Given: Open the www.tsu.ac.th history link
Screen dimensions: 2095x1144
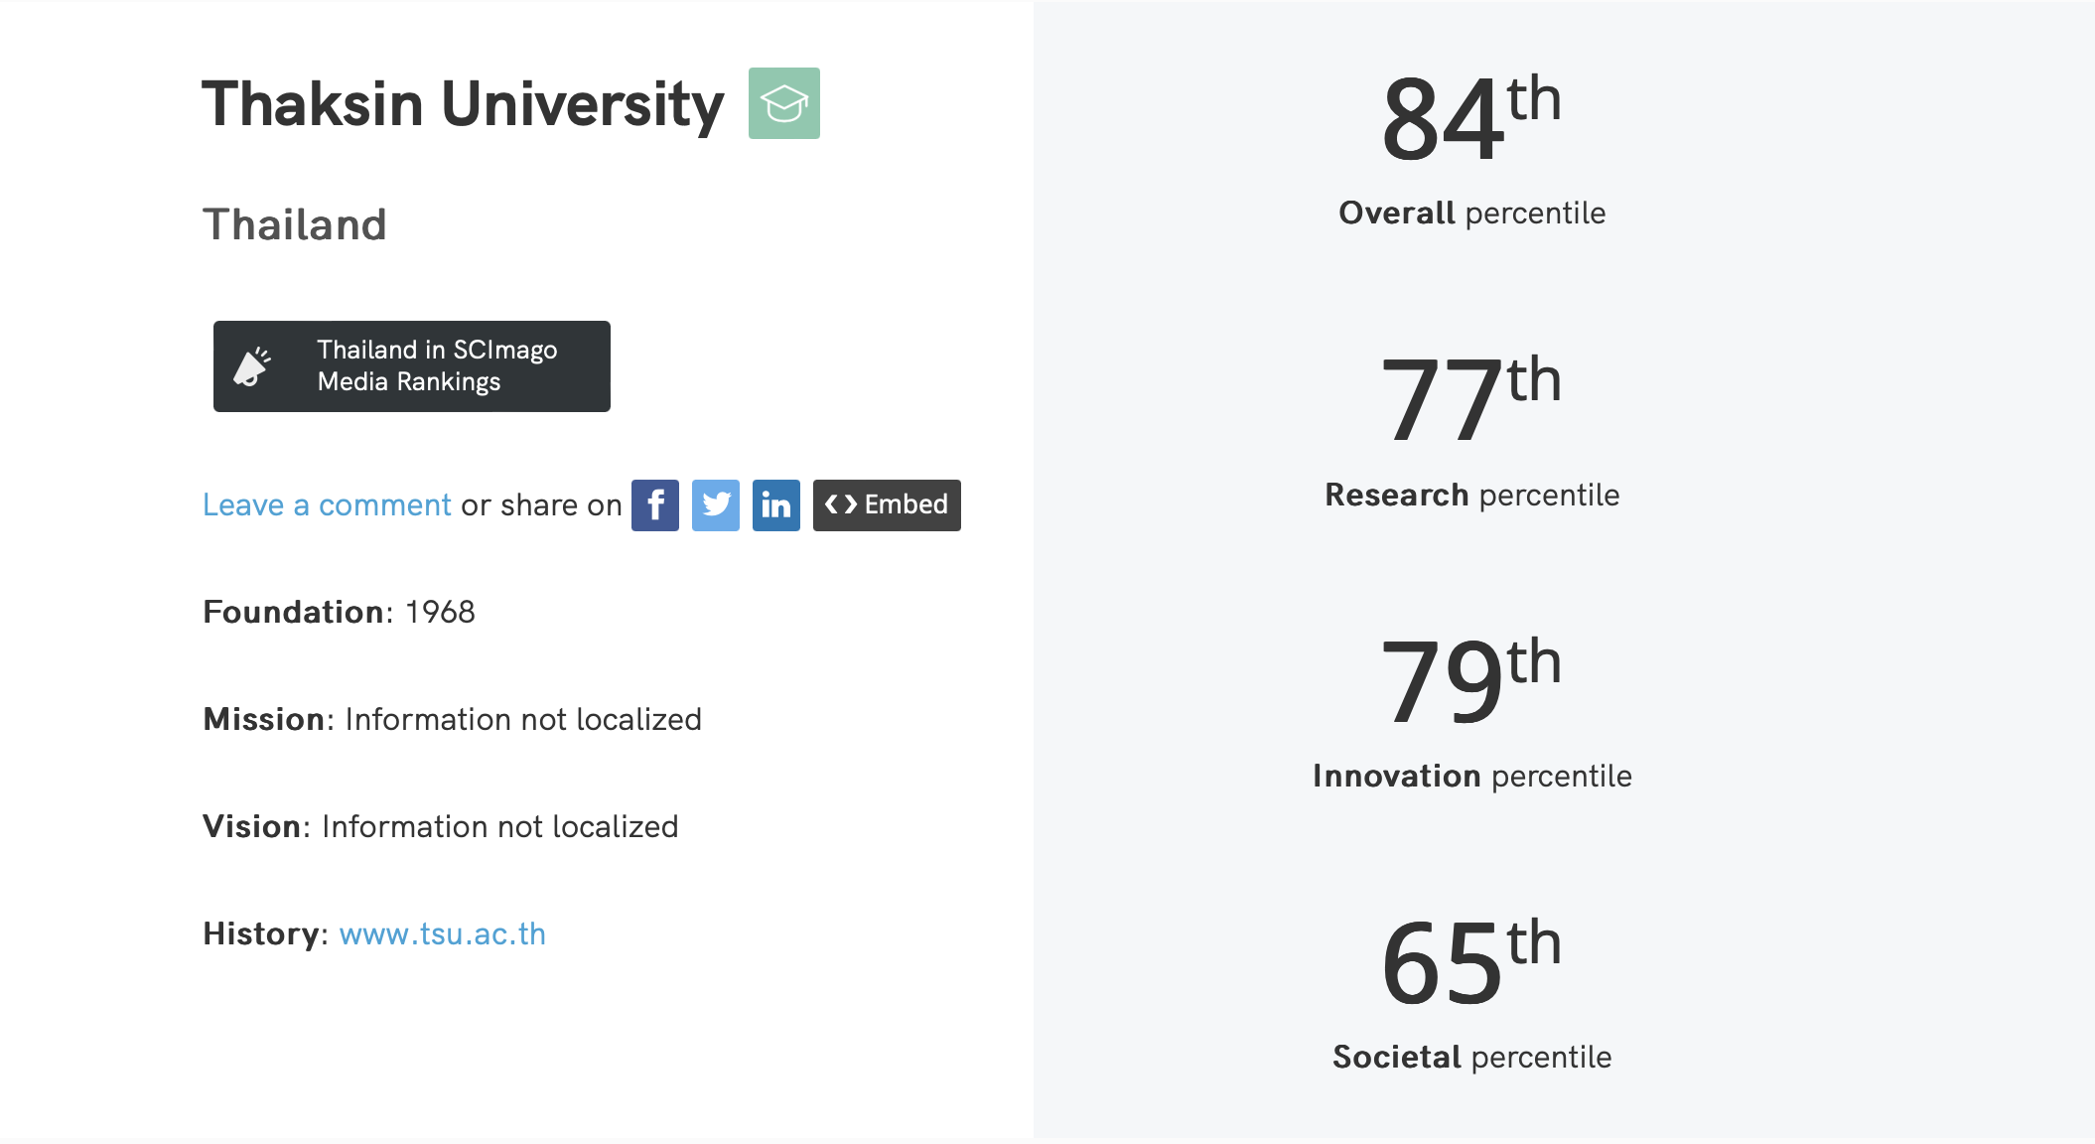Looking at the screenshot, I should tap(443, 933).
